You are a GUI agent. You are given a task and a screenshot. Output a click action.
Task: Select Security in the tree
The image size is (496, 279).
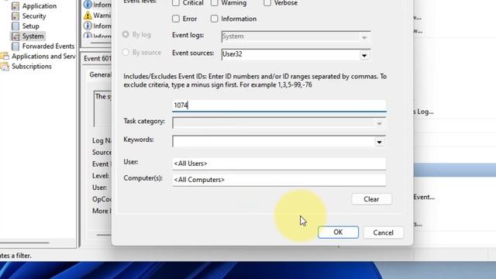(34, 16)
